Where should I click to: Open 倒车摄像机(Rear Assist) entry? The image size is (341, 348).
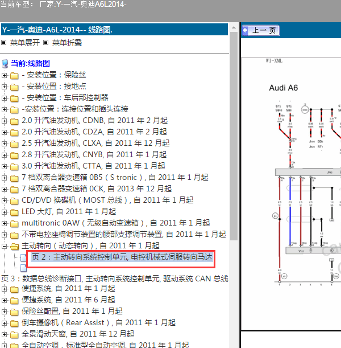(98, 323)
